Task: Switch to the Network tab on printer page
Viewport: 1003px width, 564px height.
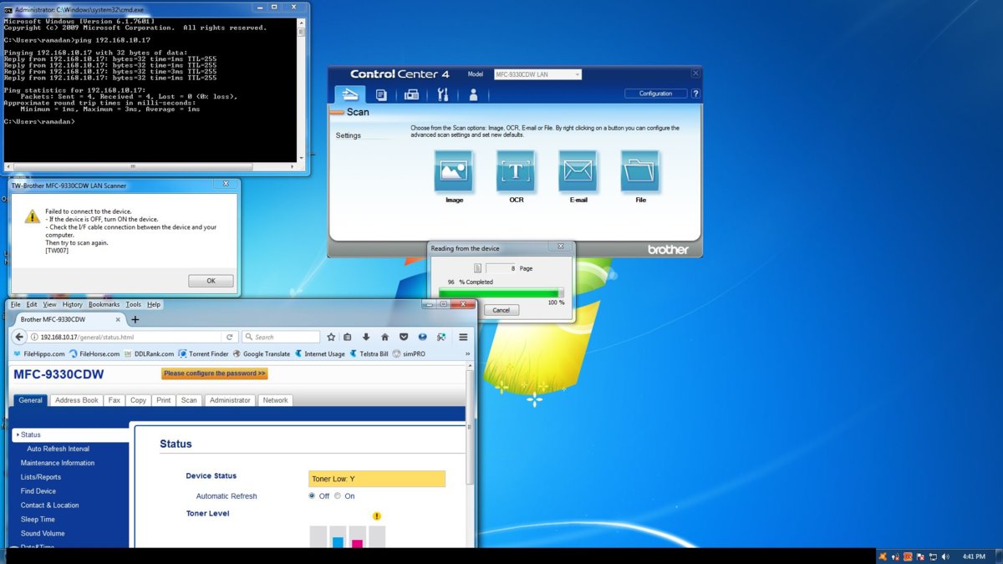Action: tap(275, 400)
